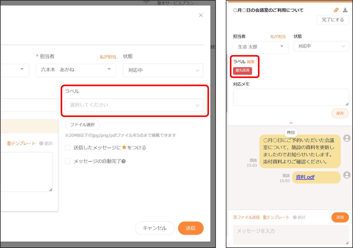Viewport: 353px width, 248px height.
Task: Click the avatar beside the 資料.pdf message
Action: [347, 175]
